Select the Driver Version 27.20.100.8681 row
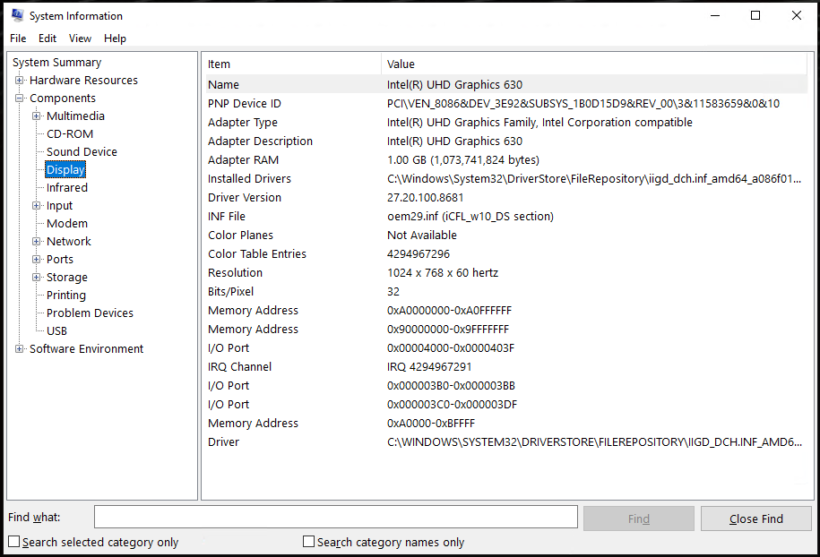 coord(506,198)
